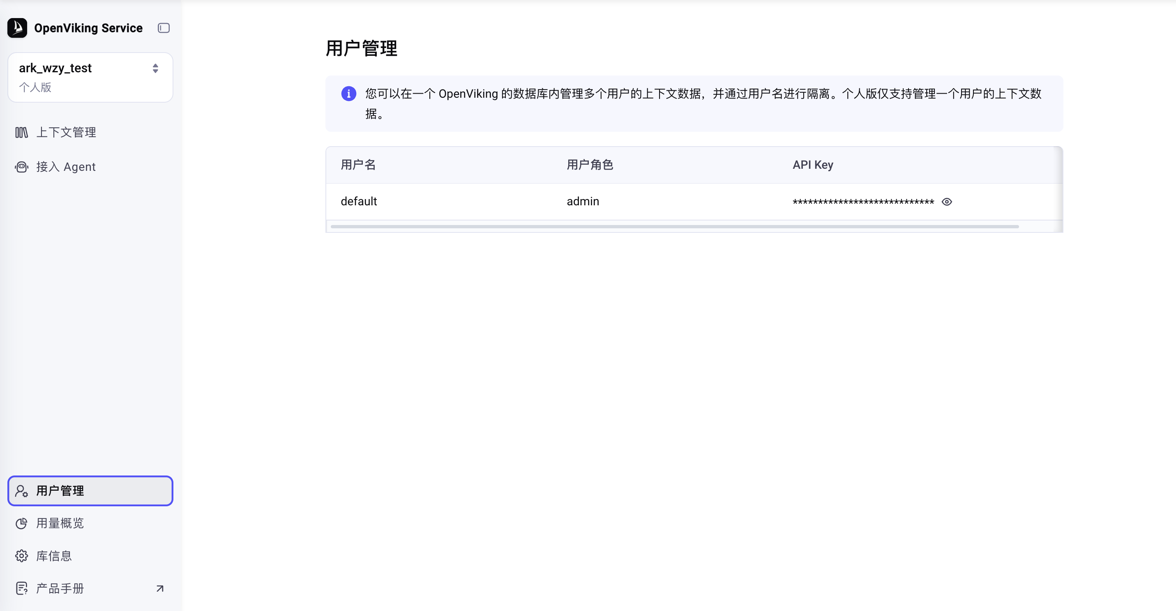1176x611 pixels.
Task: Click the API Key column header
Action: (x=813, y=165)
